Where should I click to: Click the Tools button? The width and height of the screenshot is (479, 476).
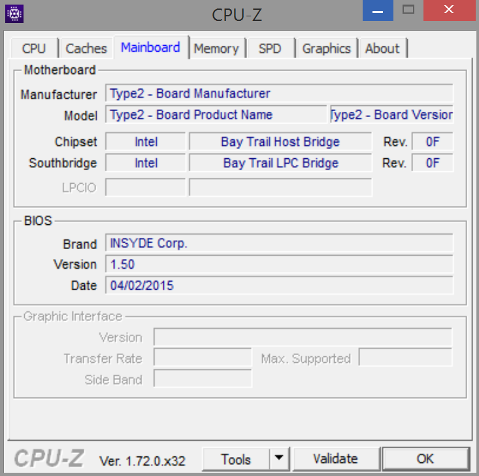[236, 459]
